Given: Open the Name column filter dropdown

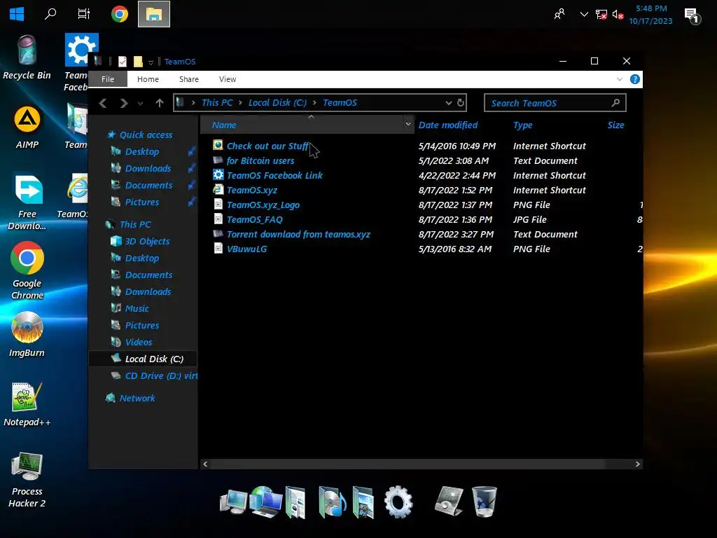Looking at the screenshot, I should point(408,124).
